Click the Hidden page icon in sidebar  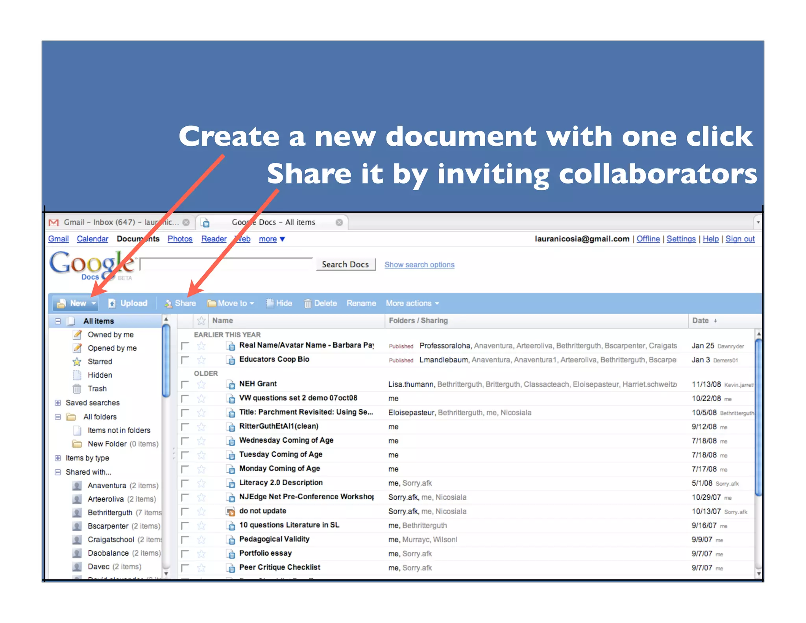pos(77,375)
